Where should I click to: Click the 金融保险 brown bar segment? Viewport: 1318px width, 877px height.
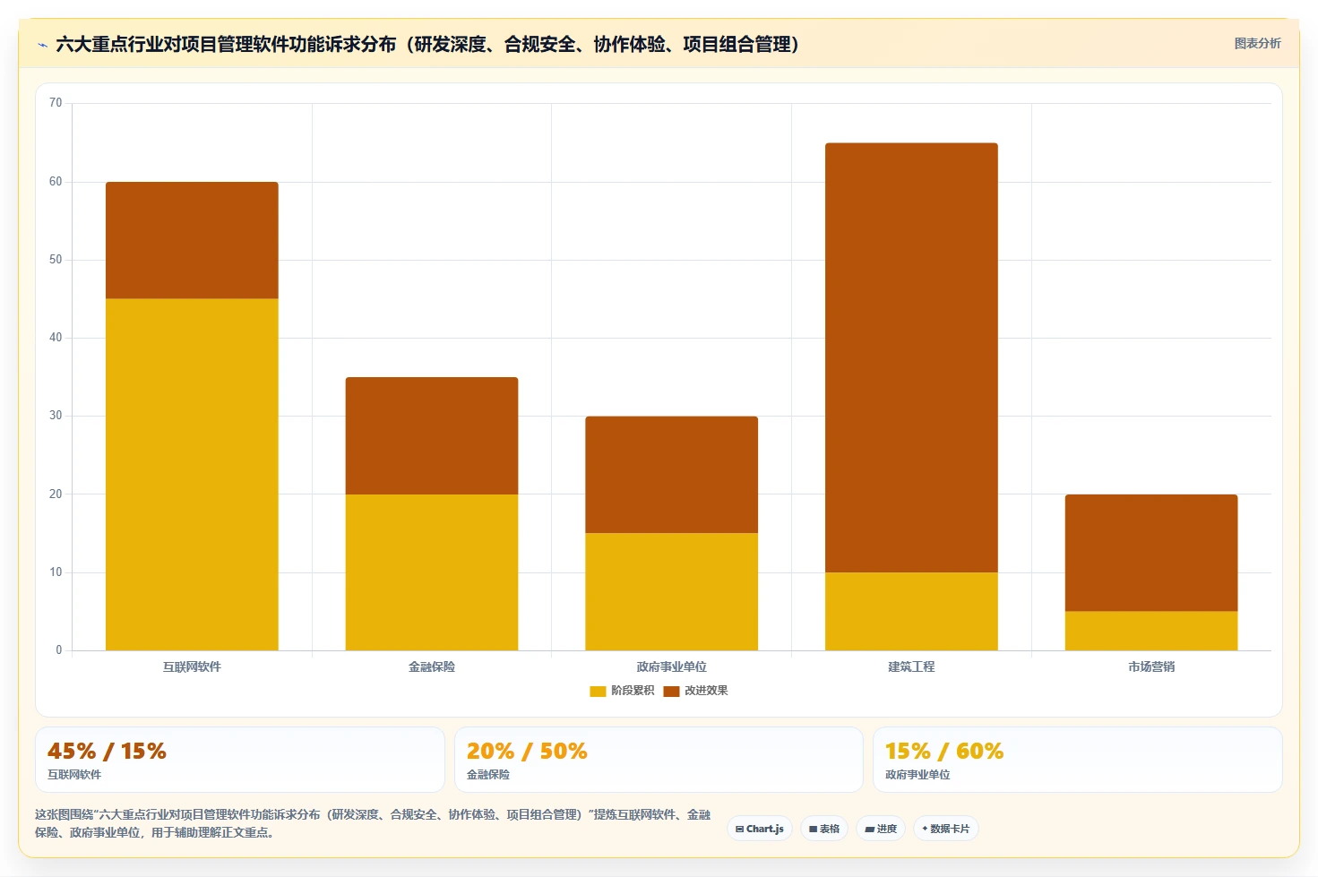pos(432,435)
